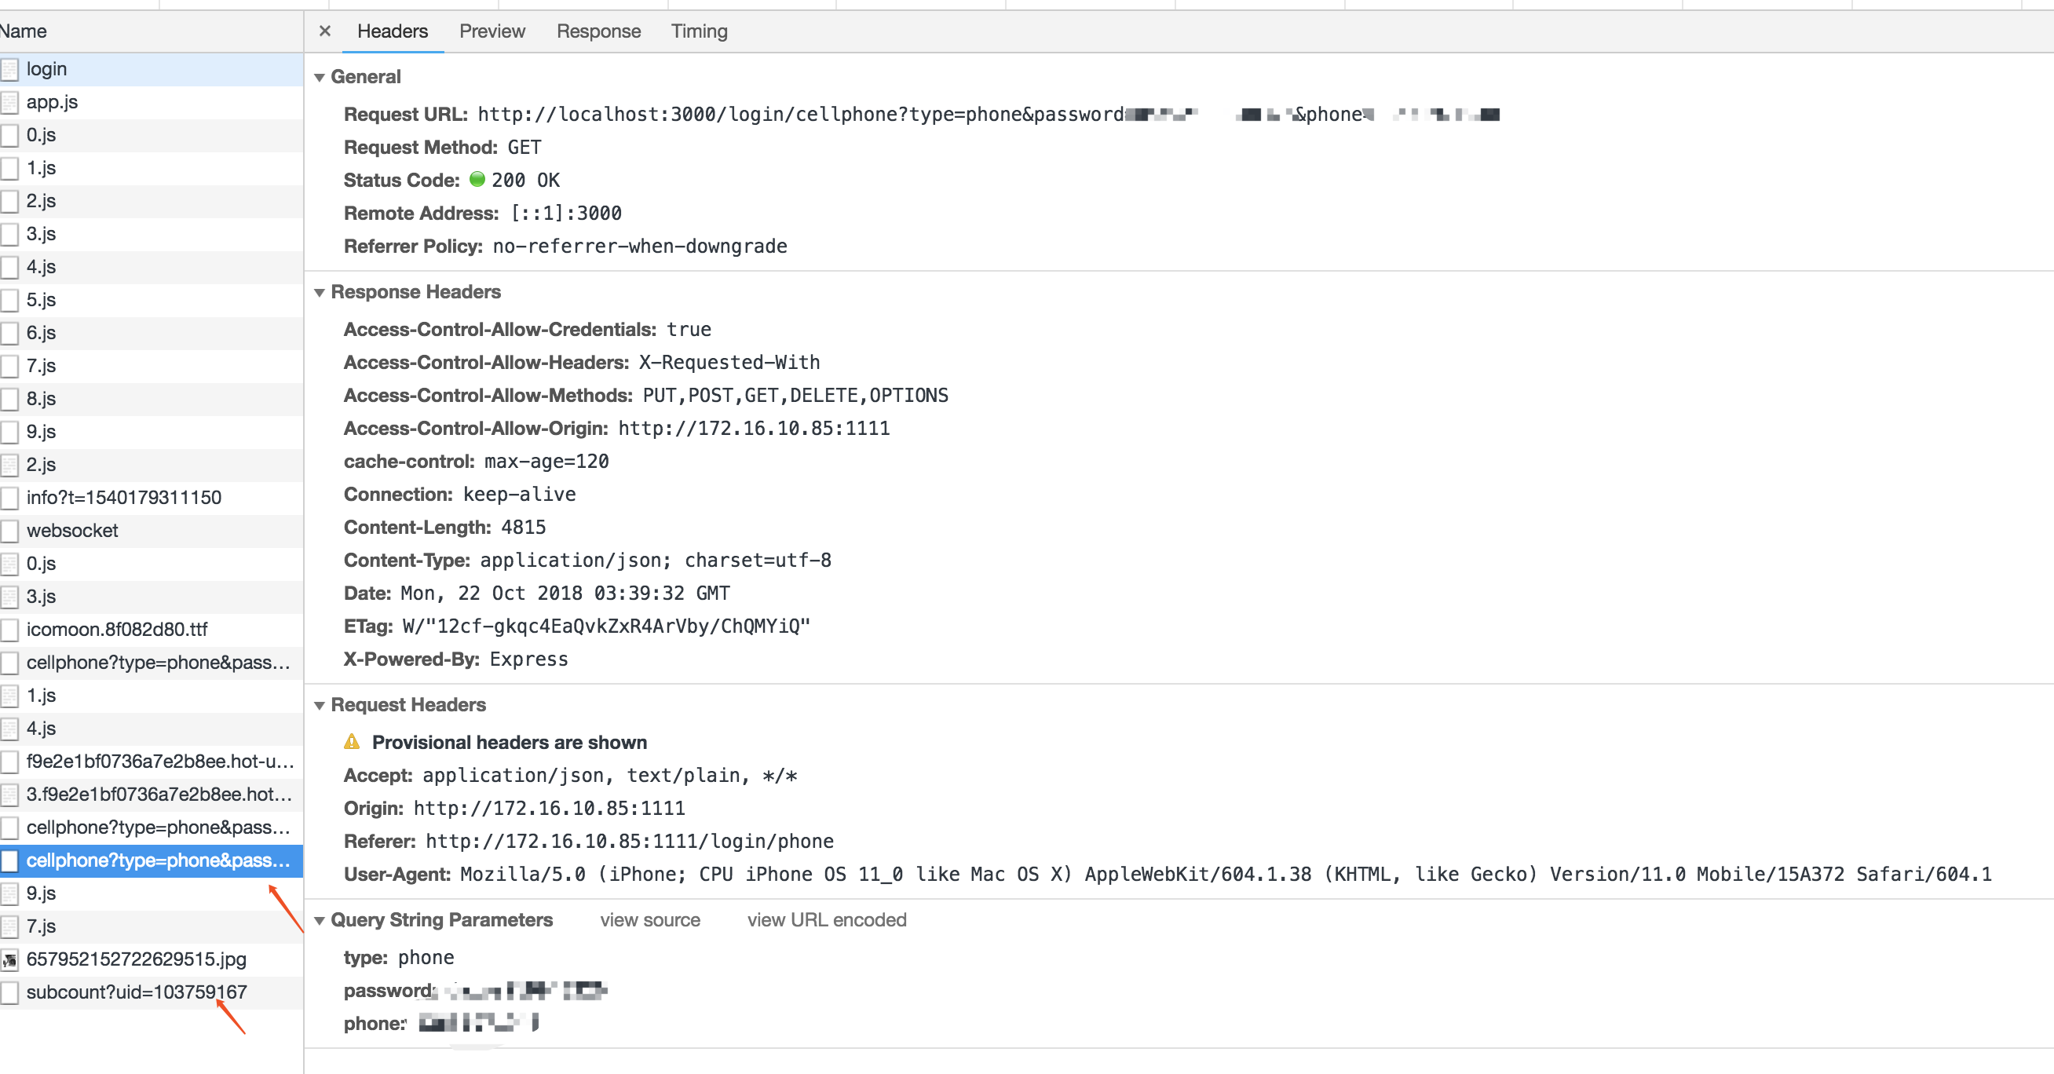Screen dimensions: 2054x1074
Task: Click the document icon beside login
Action: (9, 70)
